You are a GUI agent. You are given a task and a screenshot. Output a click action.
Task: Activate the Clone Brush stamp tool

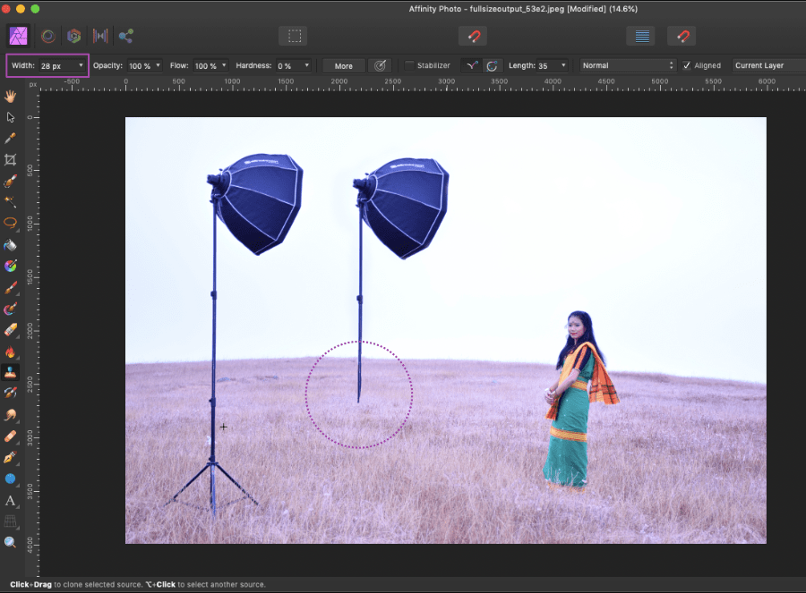pyautogui.click(x=11, y=372)
